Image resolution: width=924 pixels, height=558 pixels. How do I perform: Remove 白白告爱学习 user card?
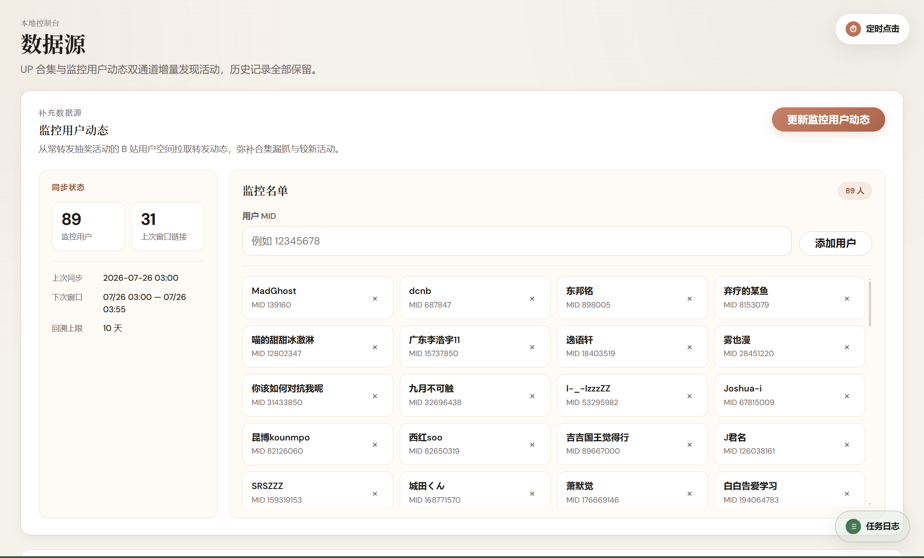(847, 494)
